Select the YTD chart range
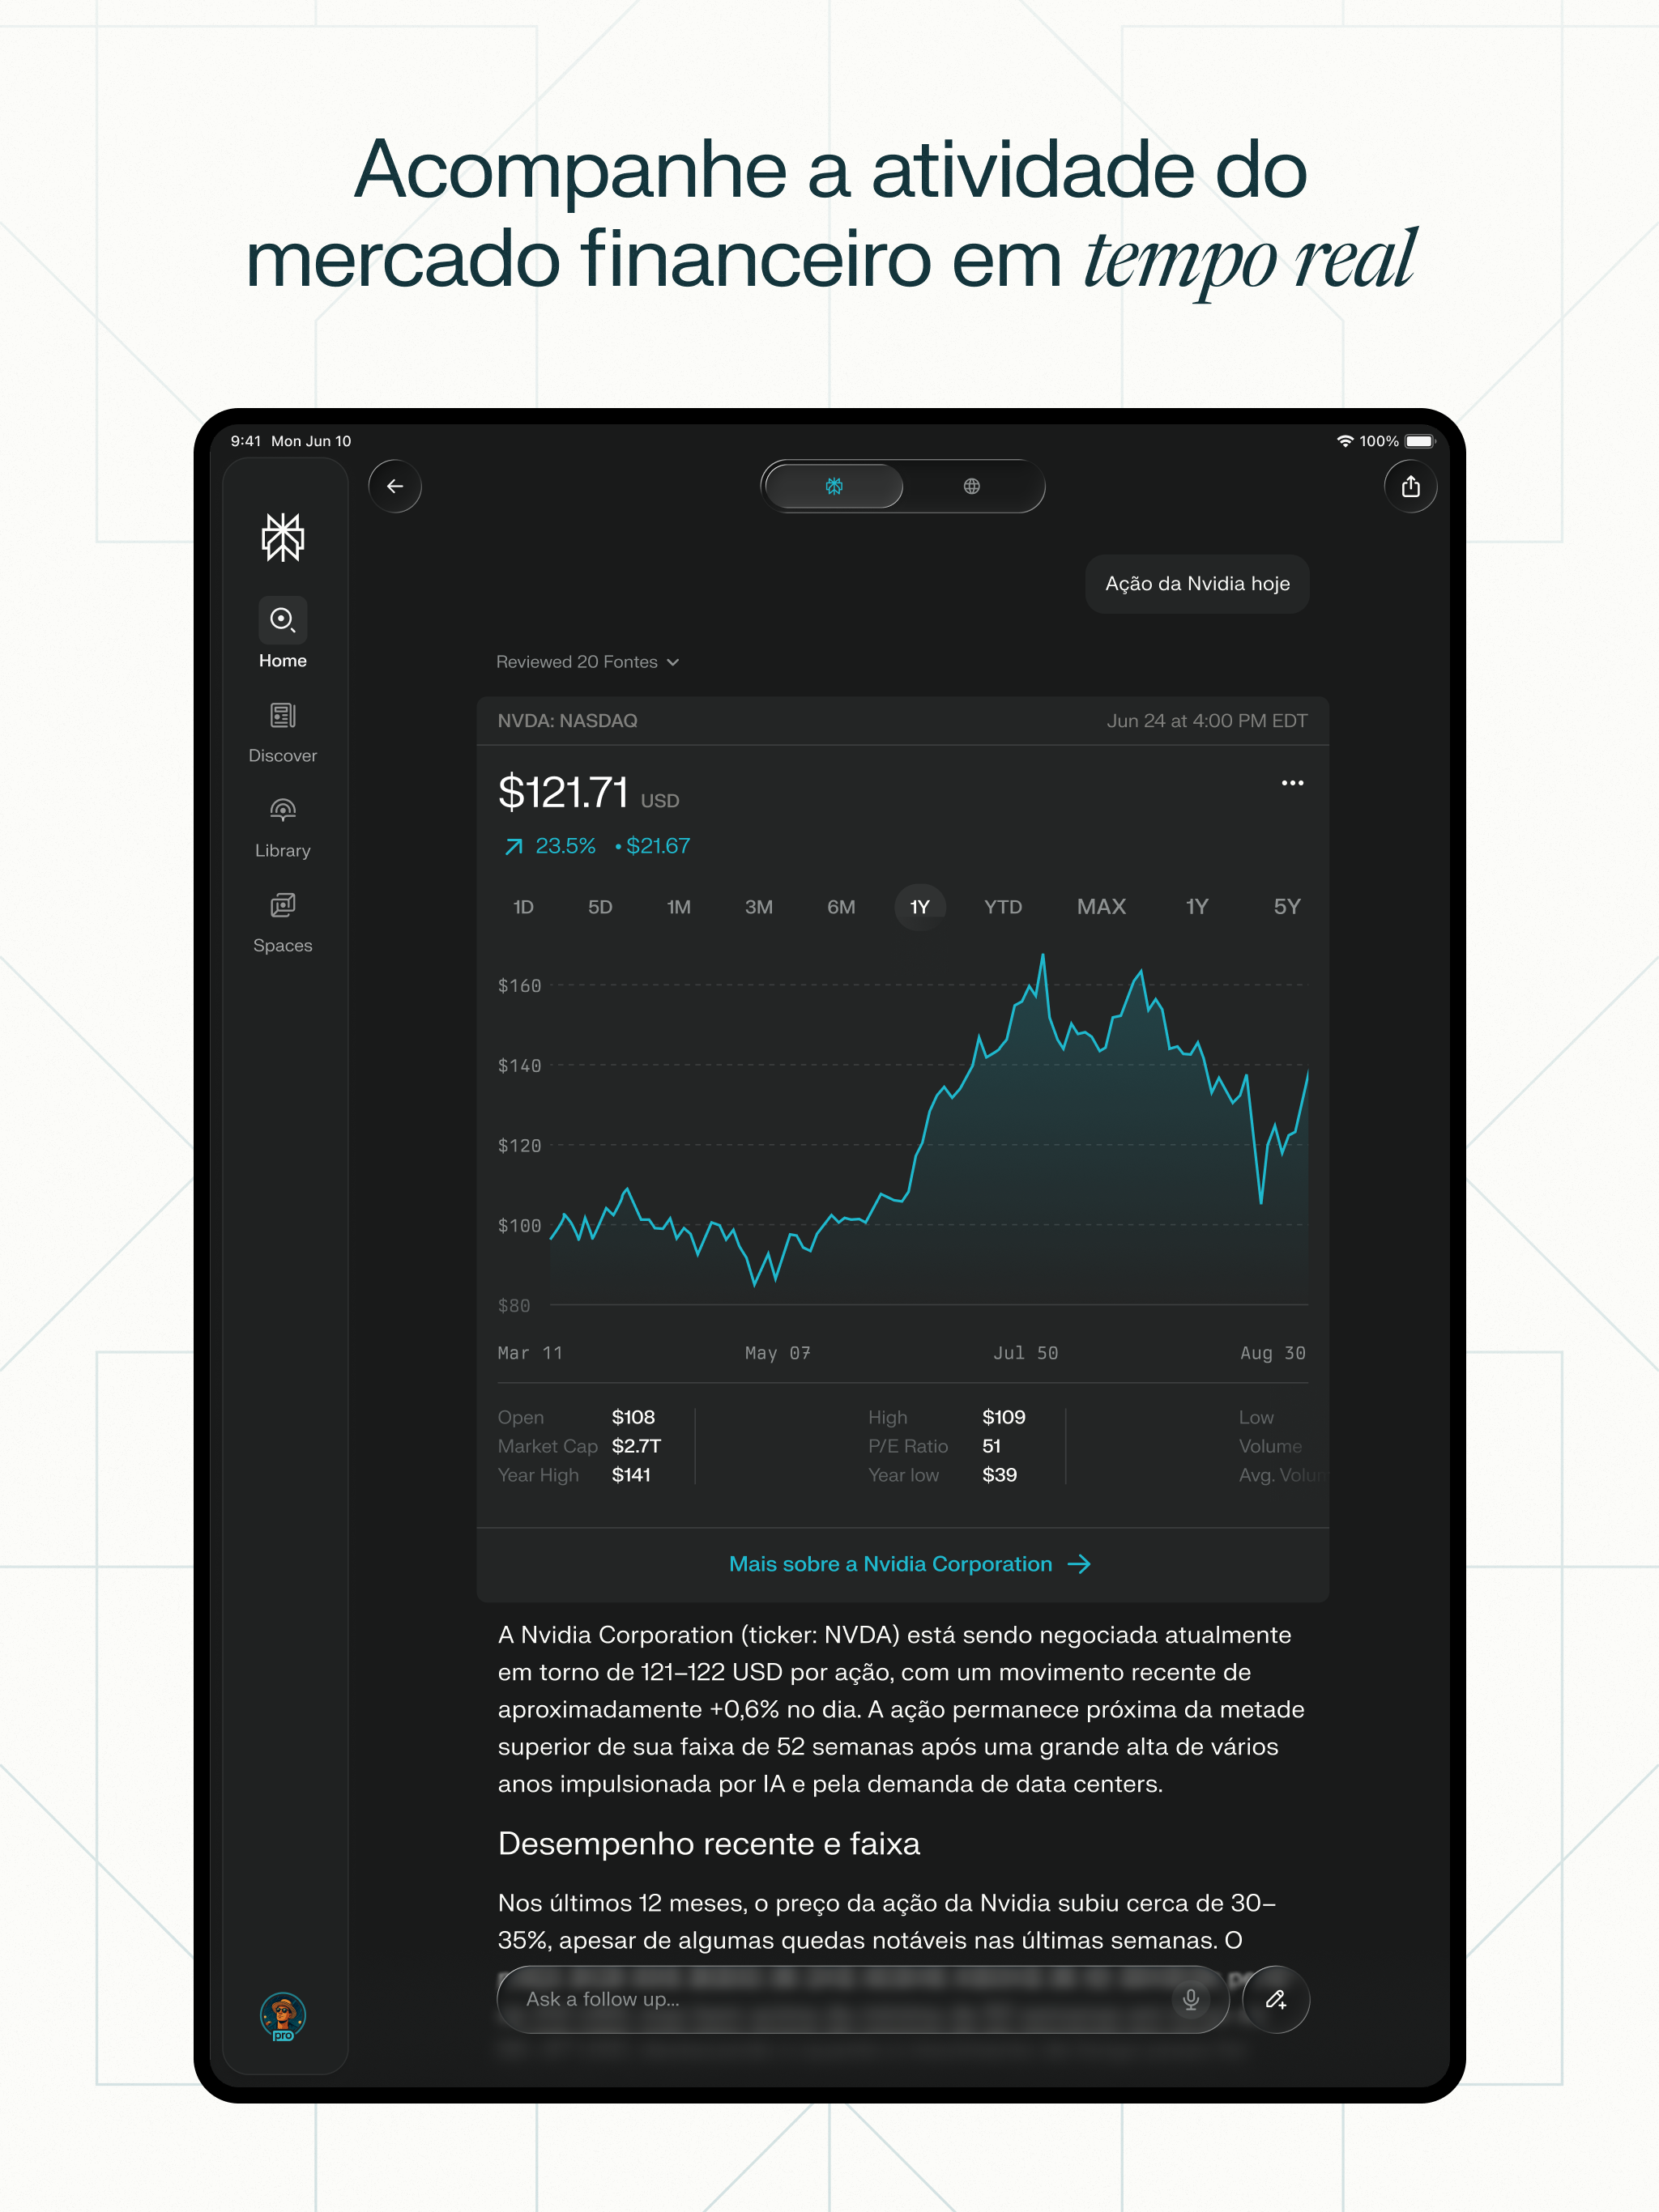This screenshot has width=1659, height=2212. click(1001, 906)
